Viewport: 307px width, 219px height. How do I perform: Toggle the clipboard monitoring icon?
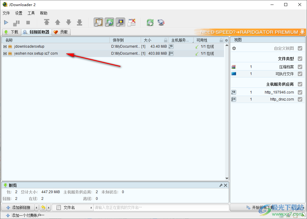pyautogui.click(x=98, y=22)
